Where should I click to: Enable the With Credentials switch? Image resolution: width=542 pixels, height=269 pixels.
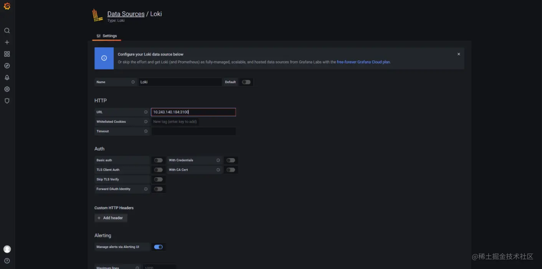click(231, 160)
